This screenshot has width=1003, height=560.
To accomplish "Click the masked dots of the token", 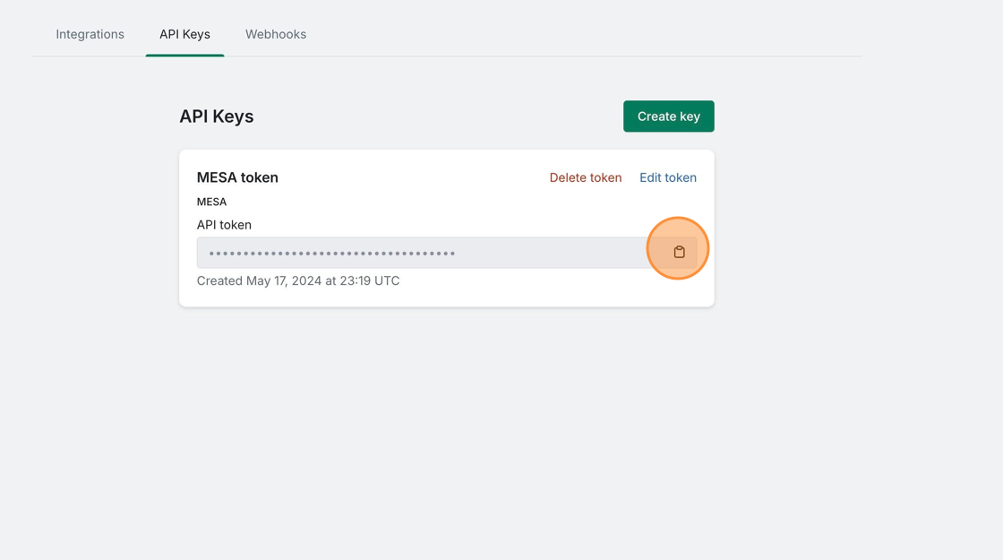I will (332, 254).
